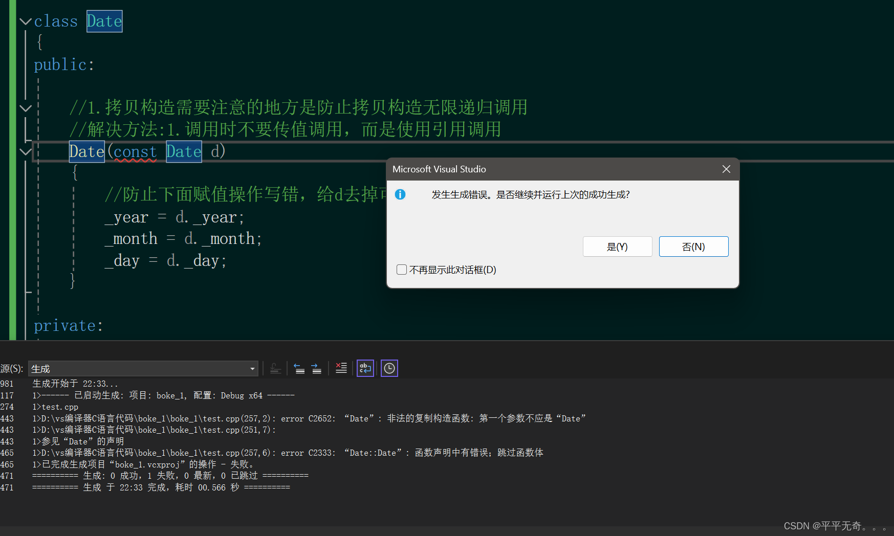Click comment //1.拷贝构造需要注意的地方
The height and width of the screenshot is (536, 894).
tap(298, 107)
